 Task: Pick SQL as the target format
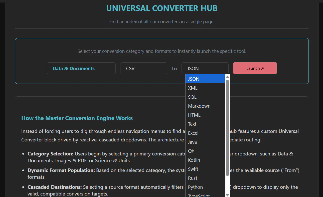(x=205, y=97)
